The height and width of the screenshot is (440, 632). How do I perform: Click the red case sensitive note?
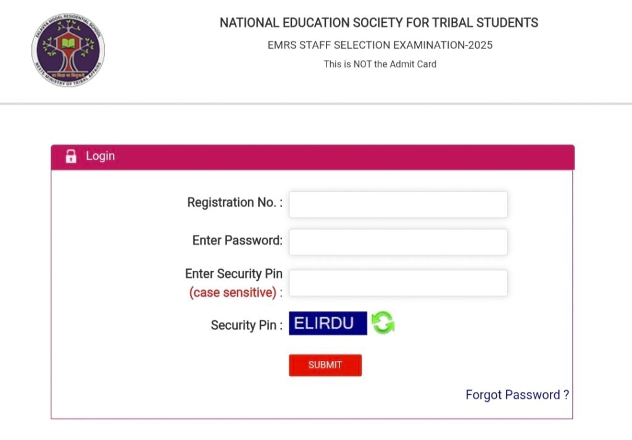(x=233, y=293)
